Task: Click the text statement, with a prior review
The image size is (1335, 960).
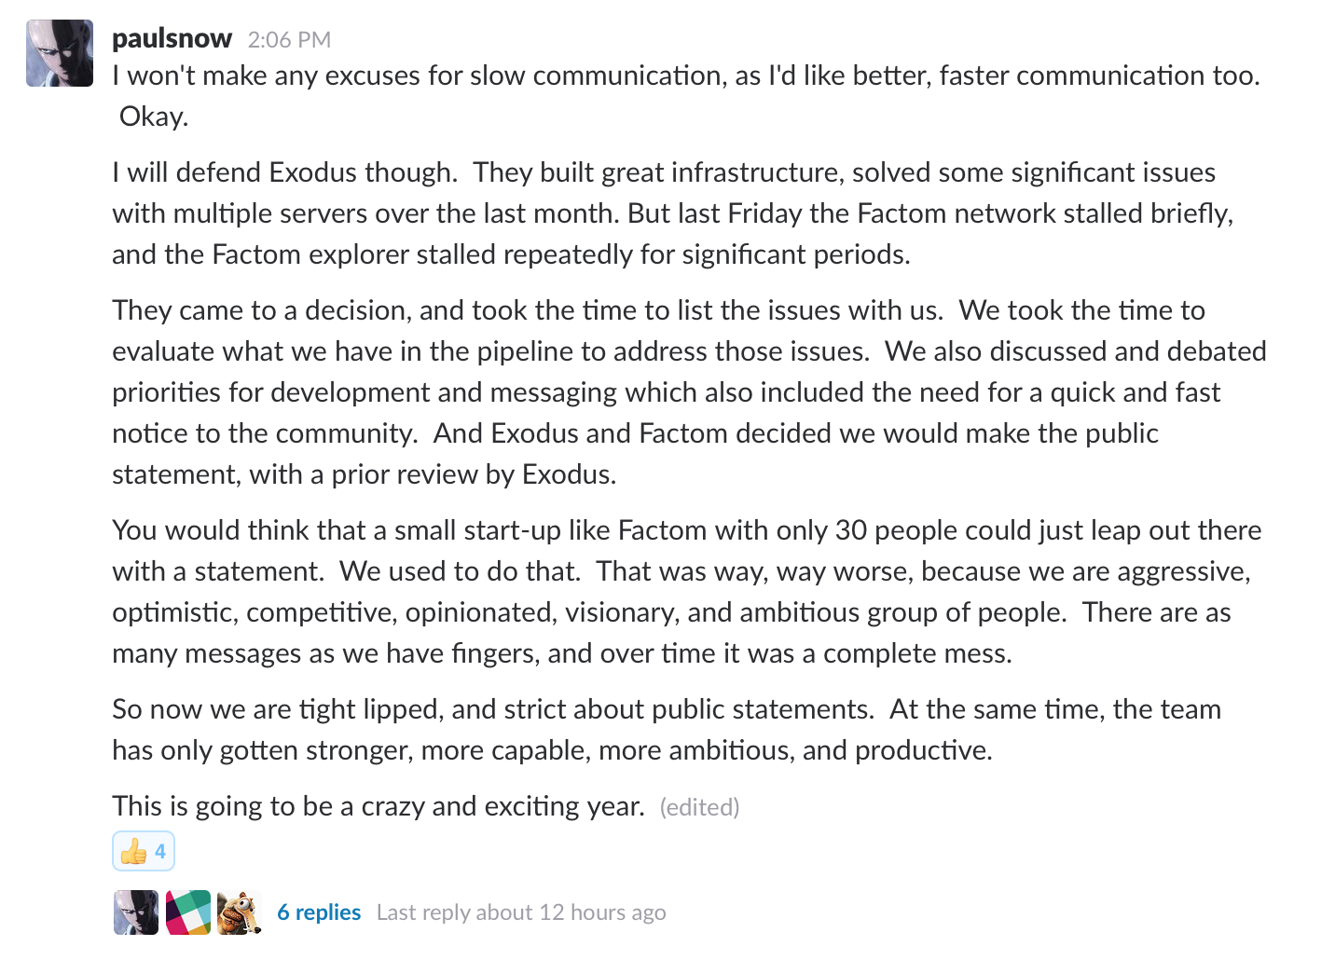Action: click(x=295, y=474)
